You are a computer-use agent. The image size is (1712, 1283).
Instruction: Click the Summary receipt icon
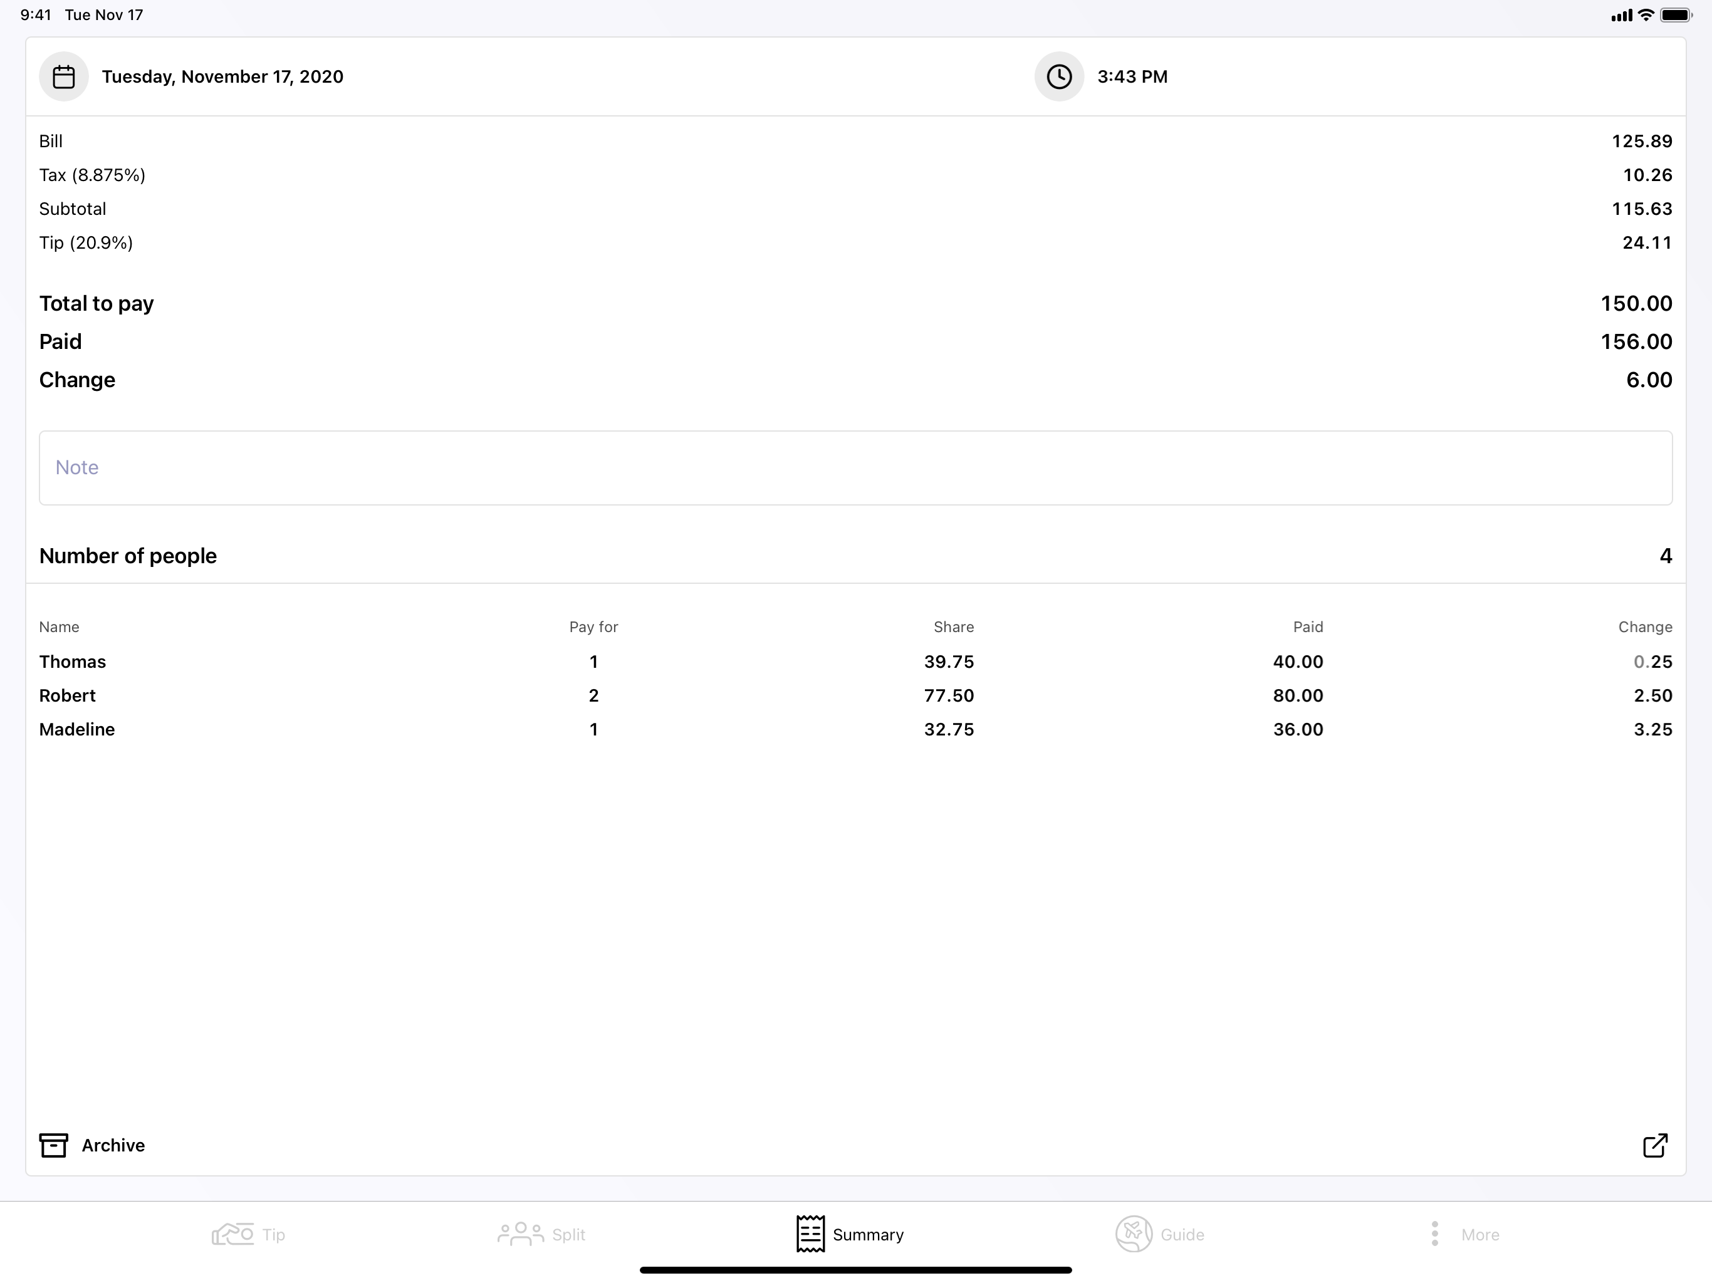(810, 1234)
